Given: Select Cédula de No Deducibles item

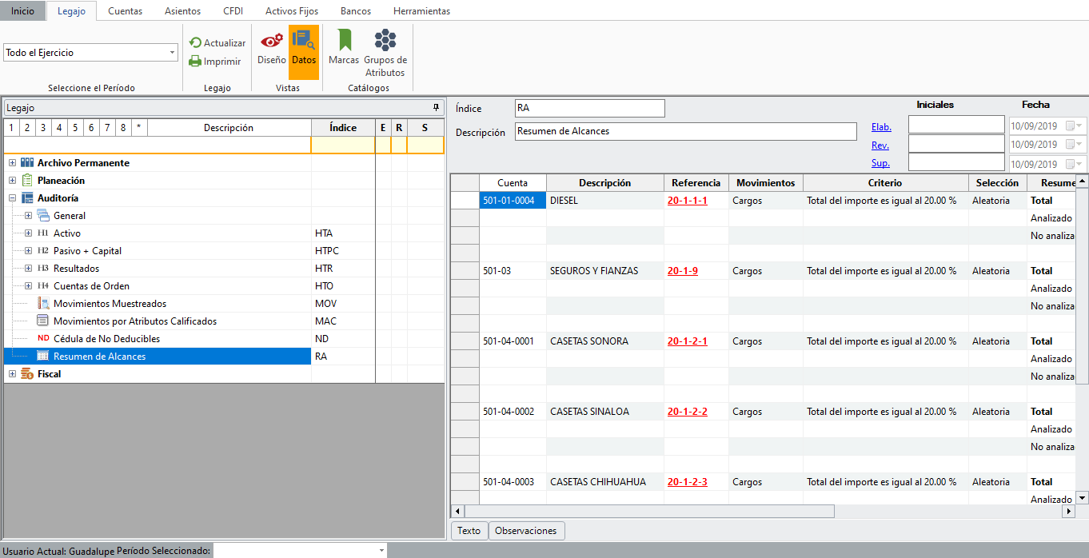Looking at the screenshot, I should tap(106, 339).
